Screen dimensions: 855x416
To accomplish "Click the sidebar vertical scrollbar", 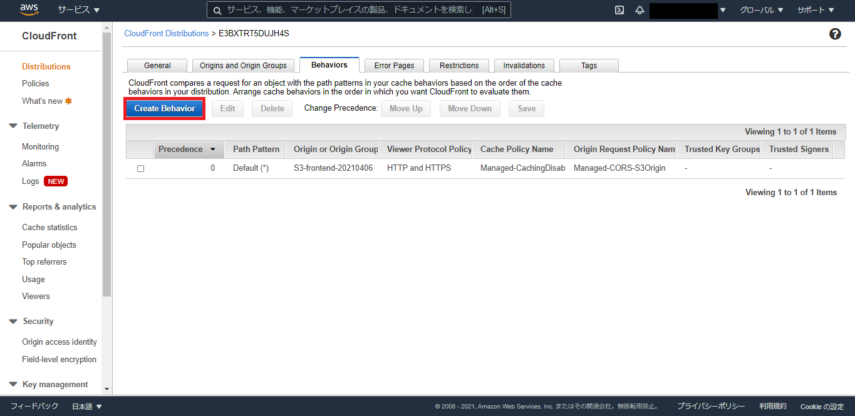I will [106, 164].
